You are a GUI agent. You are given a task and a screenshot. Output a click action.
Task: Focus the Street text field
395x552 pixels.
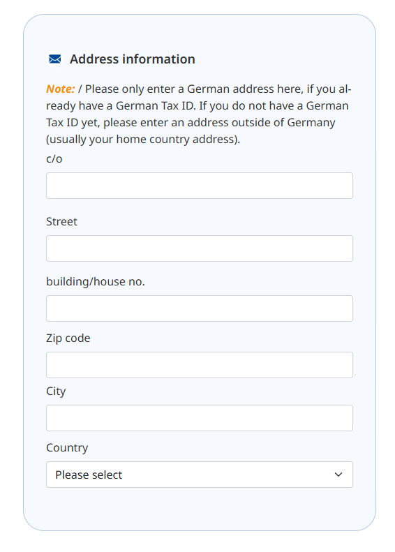[200, 248]
